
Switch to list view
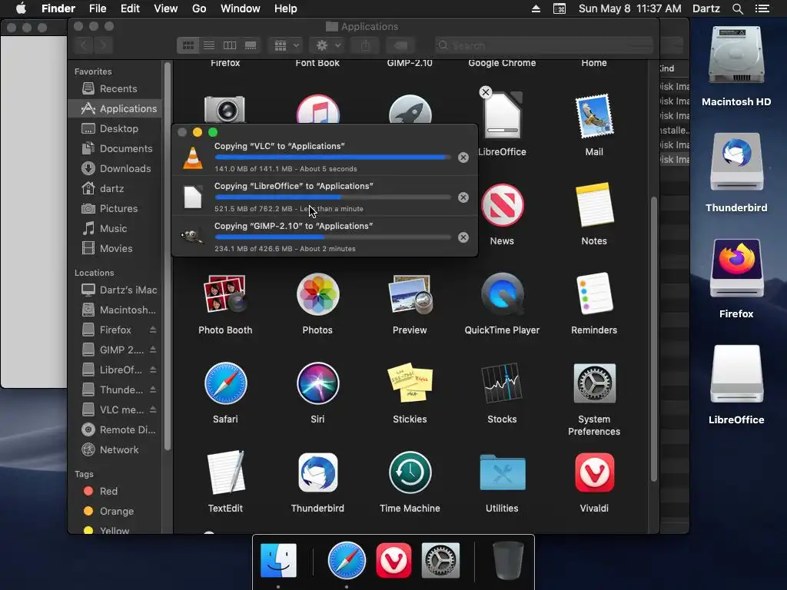[209, 45]
